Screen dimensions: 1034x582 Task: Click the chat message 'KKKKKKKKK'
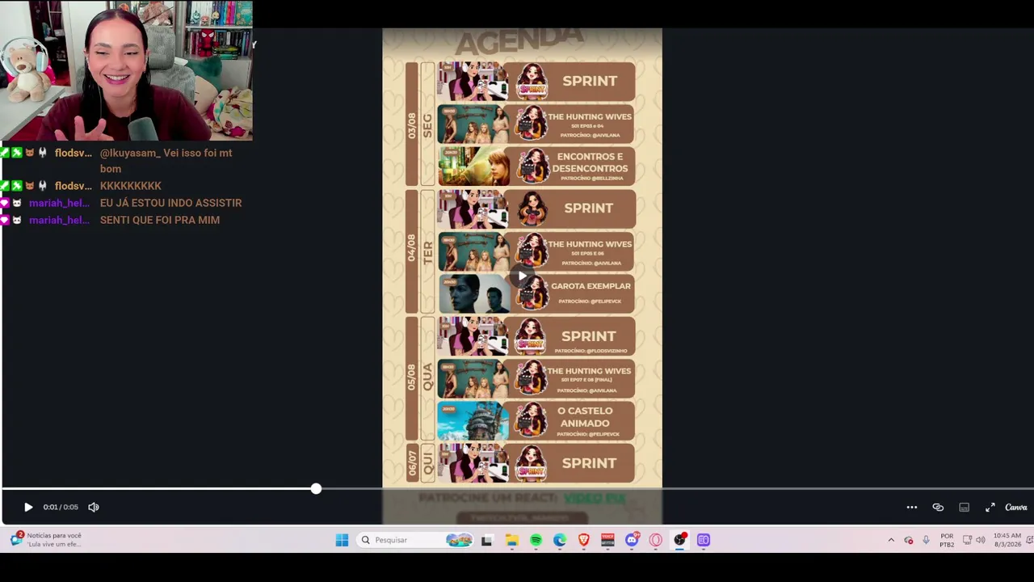click(x=131, y=186)
